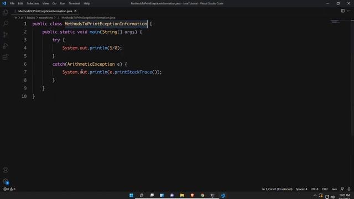Click 'println(5/0)' on line 4
This screenshot has width=354, height=199.
(x=105, y=48)
